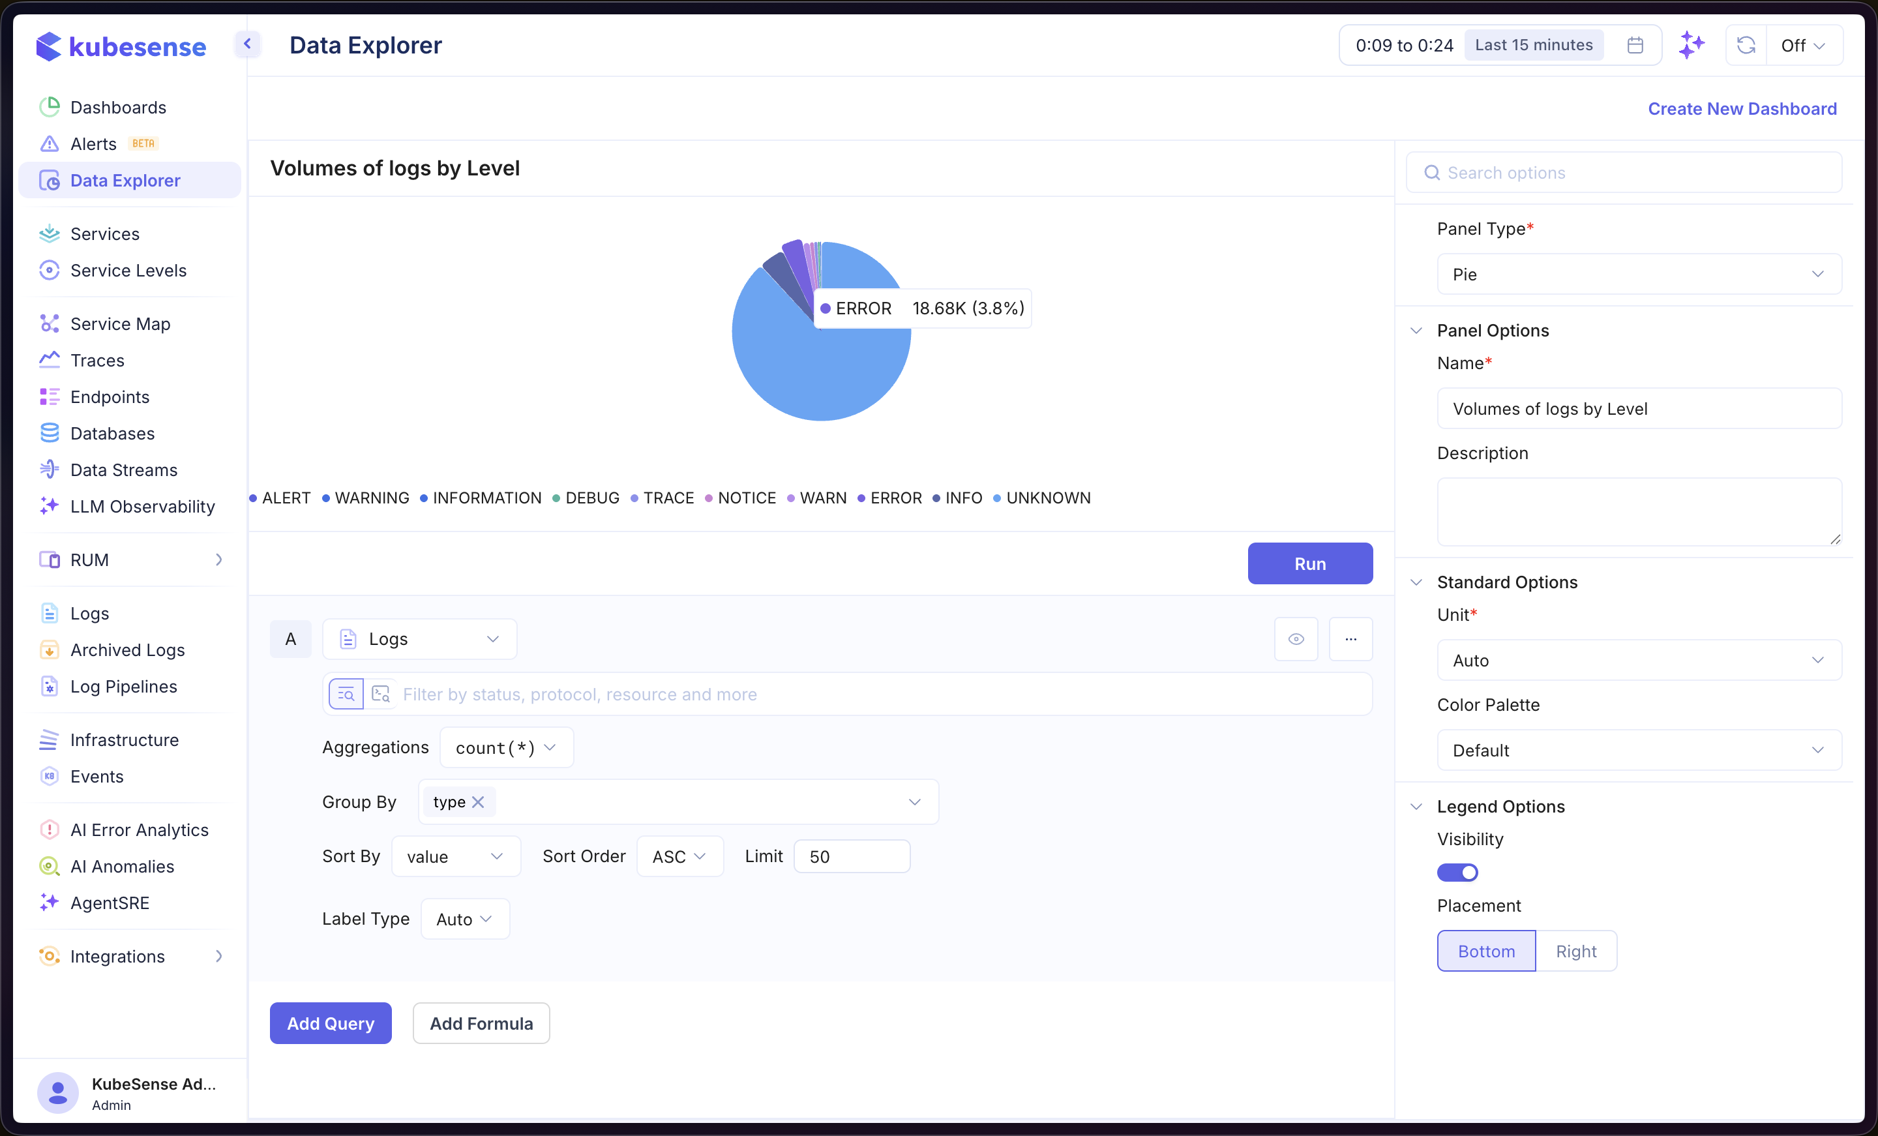Click Add Formula button
The height and width of the screenshot is (1136, 1878).
[x=481, y=1024]
